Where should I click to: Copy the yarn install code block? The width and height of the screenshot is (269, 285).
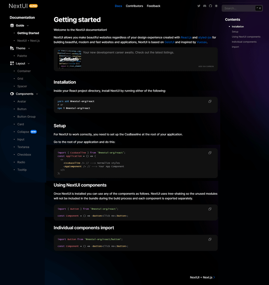click(x=210, y=101)
